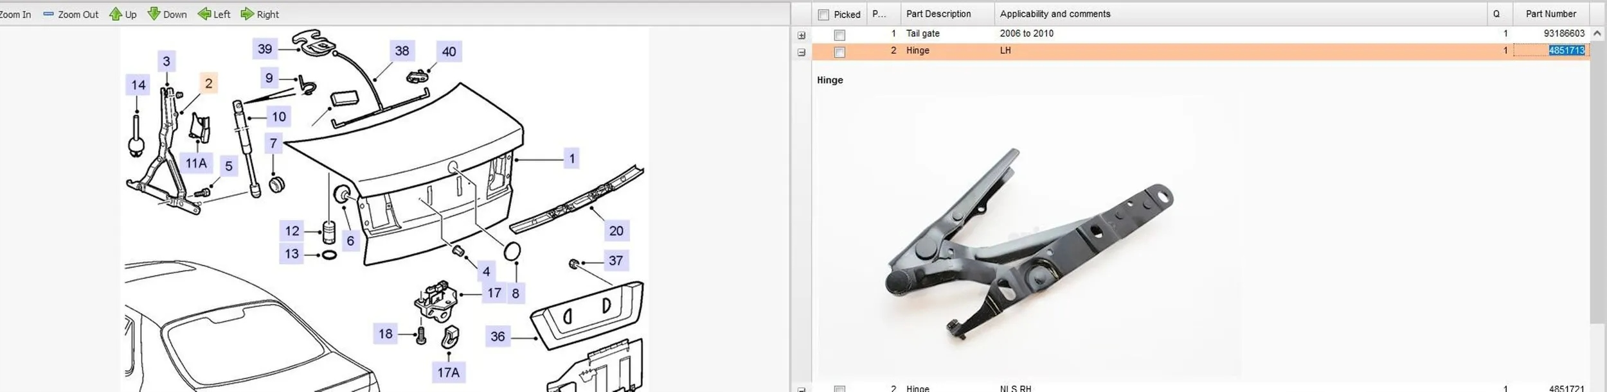Click the Zoom Out minus icon

48,14
